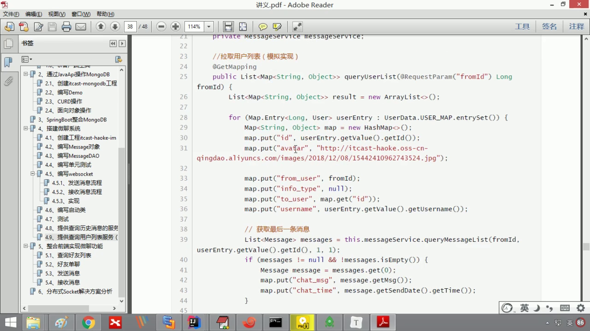Click the Email envelope toolbar icon
Screen dimensions: 590x331
click(x=81, y=27)
